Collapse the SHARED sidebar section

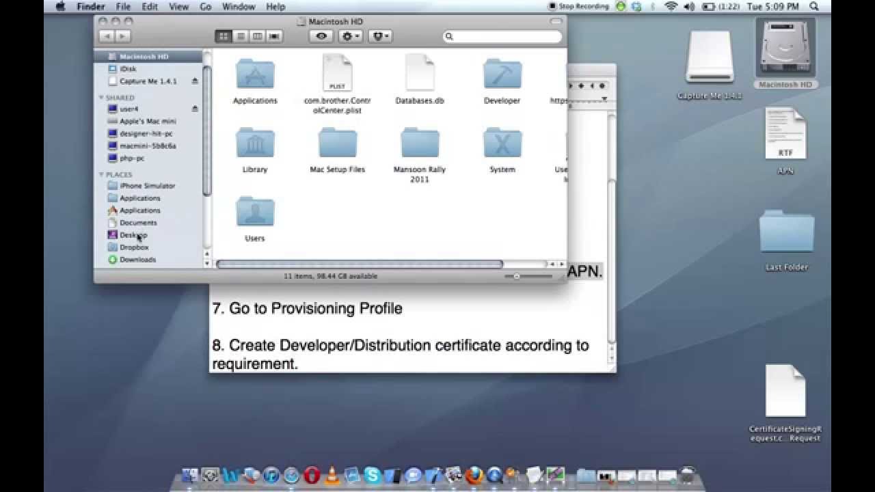[x=102, y=98]
